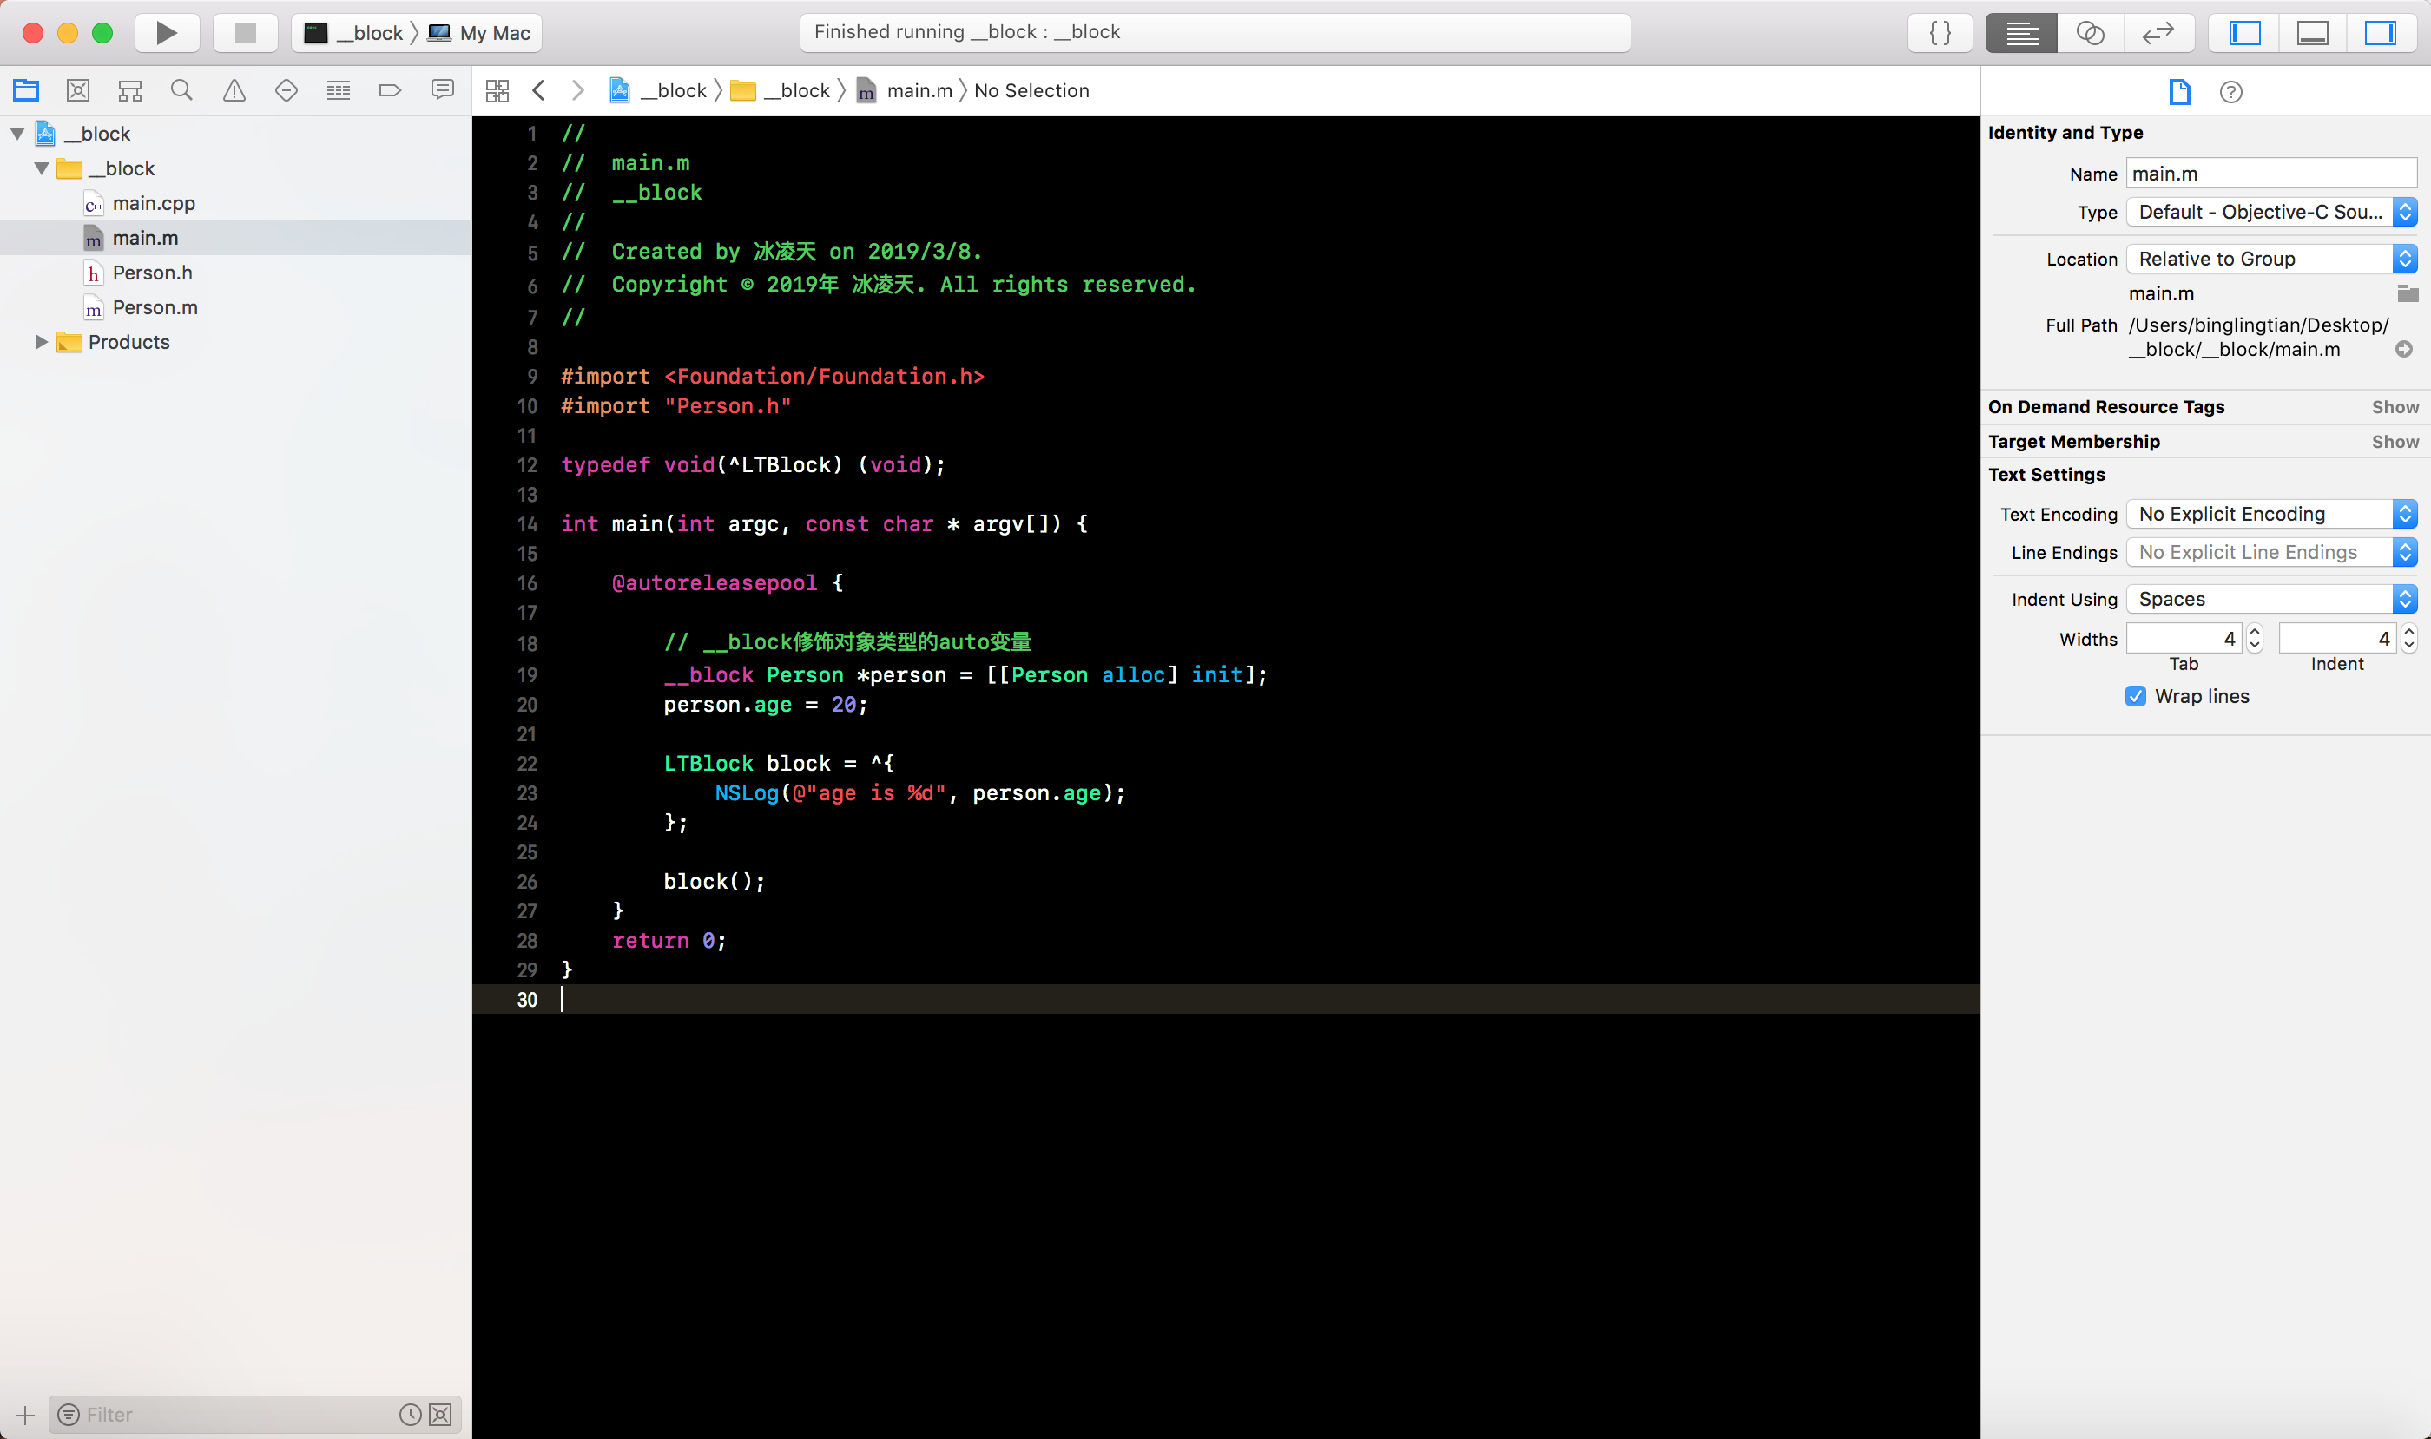Show Target Membership section
This screenshot has width=2431, height=1439.
pos(2395,442)
